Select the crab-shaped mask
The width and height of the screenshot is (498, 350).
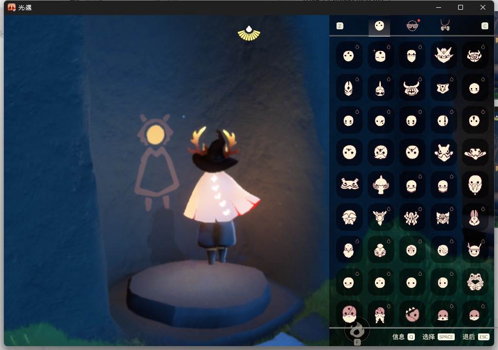coord(443,218)
